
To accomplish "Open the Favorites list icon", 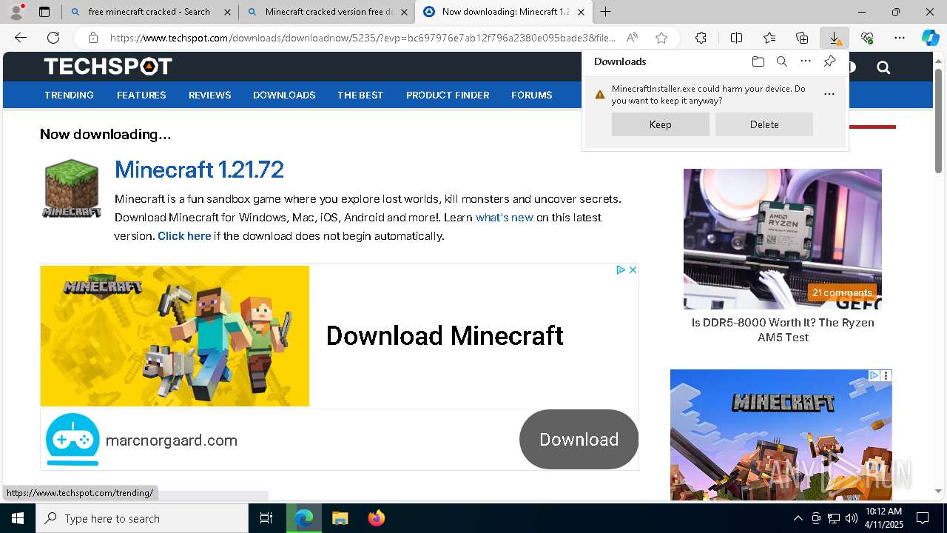I will [x=769, y=38].
